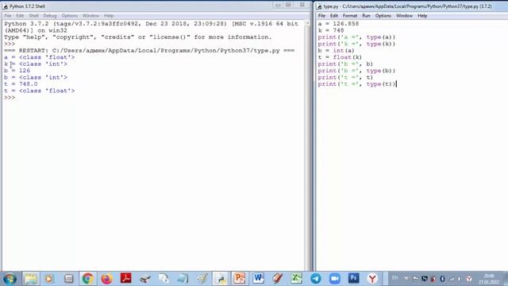Maximize the Python Shell window

288,5
